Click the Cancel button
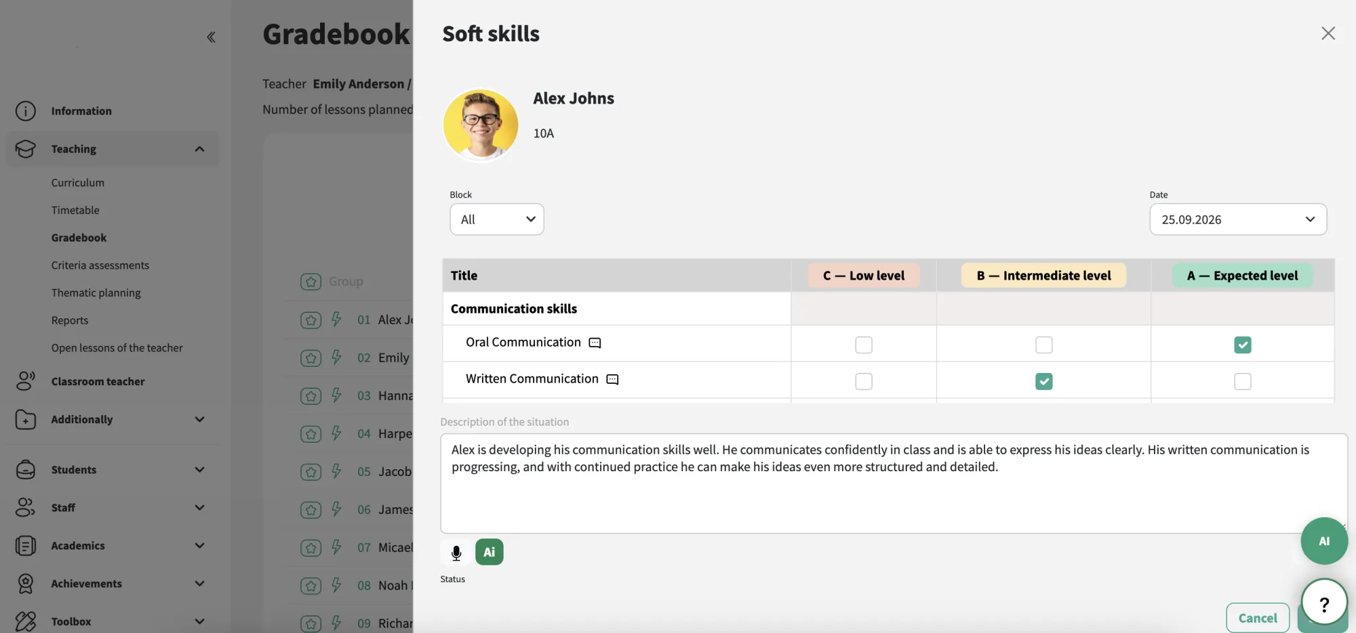 point(1258,617)
